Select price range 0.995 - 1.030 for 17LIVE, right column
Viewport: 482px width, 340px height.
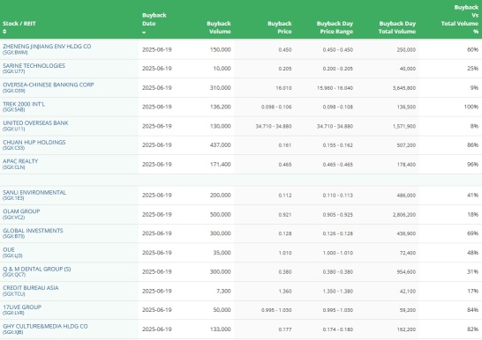[x=338, y=310]
